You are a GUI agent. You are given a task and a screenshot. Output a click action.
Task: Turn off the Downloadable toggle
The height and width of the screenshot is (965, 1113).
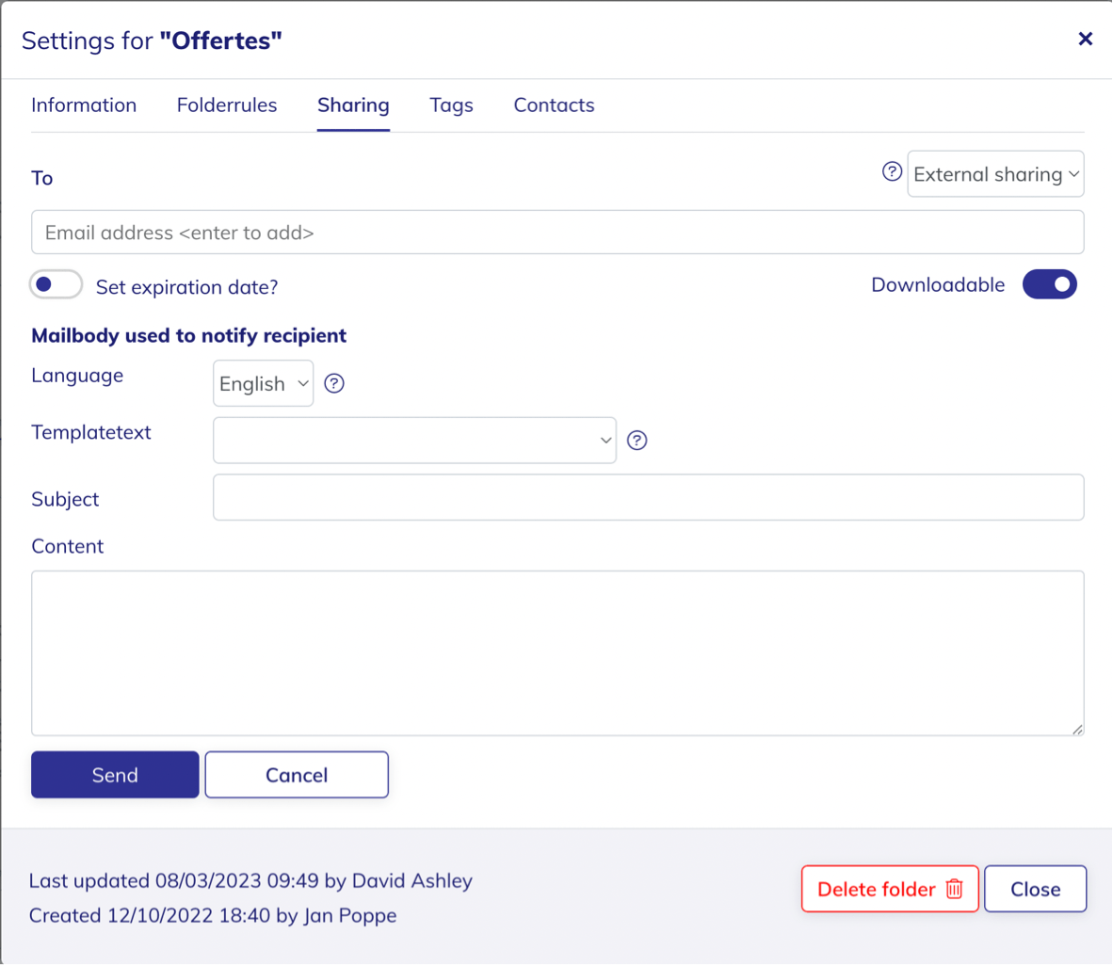(1049, 284)
